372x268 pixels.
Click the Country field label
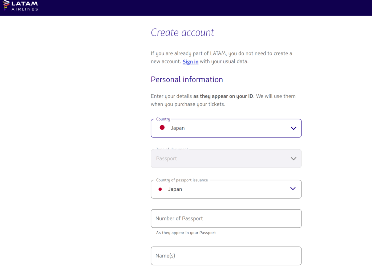click(163, 119)
